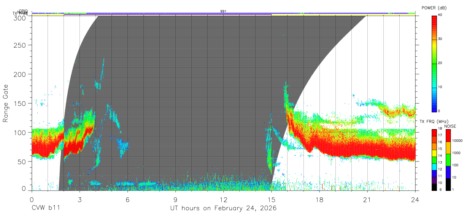Click the 1000 label in the NOISE legend
This screenshot has width=467, height=216.
456,153
